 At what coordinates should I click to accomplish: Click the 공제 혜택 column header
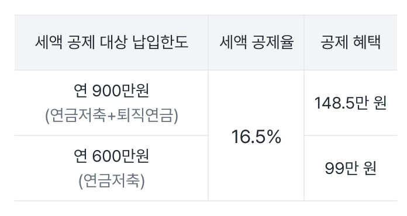pos(350,42)
